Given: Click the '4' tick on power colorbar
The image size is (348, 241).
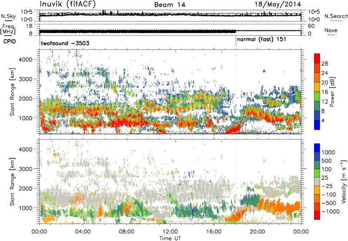Looking at the screenshot, I should tap(323, 120).
